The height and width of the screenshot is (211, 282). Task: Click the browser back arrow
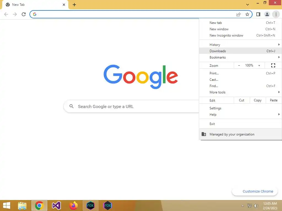6,14
